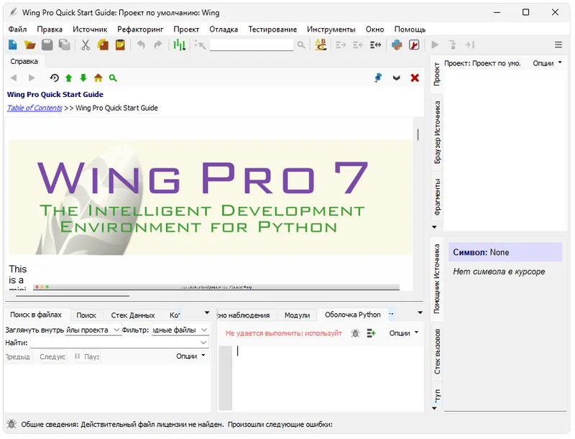Image resolution: width=575 pixels, height=439 pixels.
Task: Click the Предыд button
Action: pos(19,356)
